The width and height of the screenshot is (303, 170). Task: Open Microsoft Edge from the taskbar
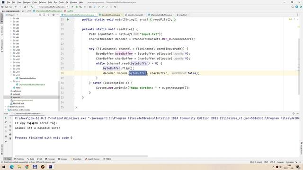(x=12, y=167)
